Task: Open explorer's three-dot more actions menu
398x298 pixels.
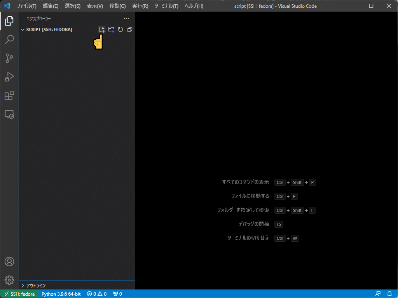Action: pyautogui.click(x=126, y=19)
